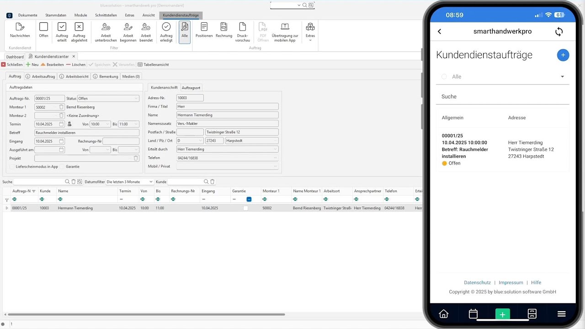Click the Löschen toolbar button
The height and width of the screenshot is (329, 585).
[76, 65]
